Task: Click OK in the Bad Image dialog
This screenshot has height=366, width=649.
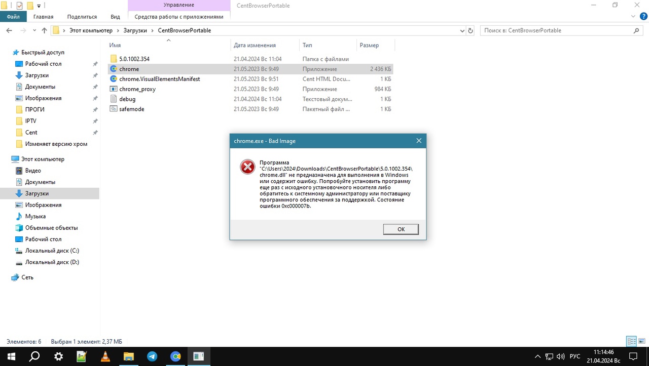Action: click(401, 229)
